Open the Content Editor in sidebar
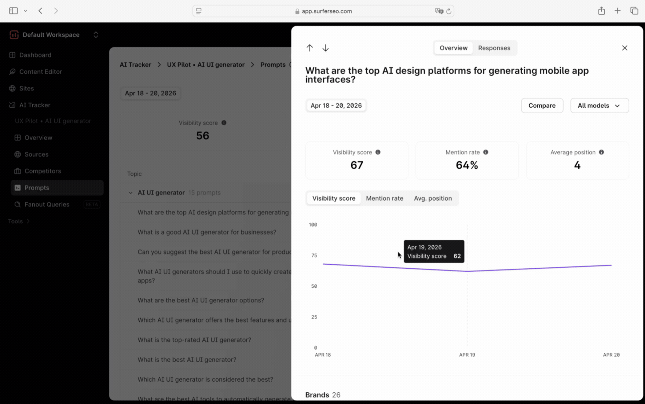Viewport: 645px width, 404px height. (40, 72)
